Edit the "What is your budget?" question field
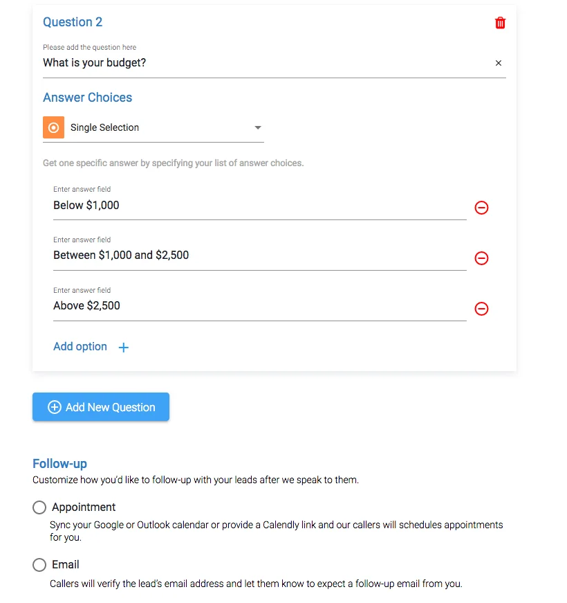The height and width of the screenshot is (603, 567). (x=263, y=63)
